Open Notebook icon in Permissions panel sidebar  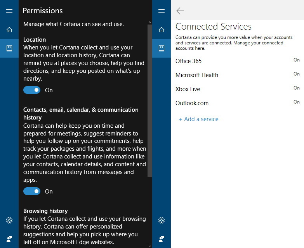point(9,48)
